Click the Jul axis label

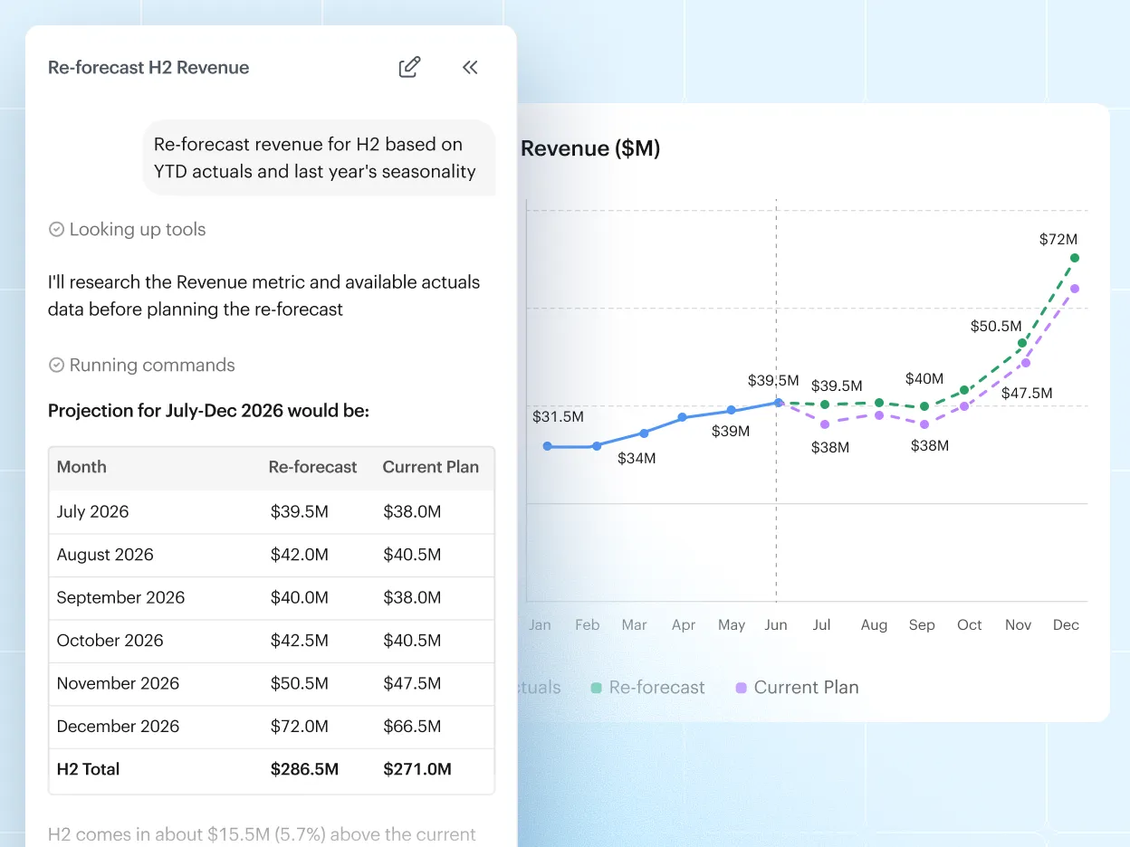point(821,625)
